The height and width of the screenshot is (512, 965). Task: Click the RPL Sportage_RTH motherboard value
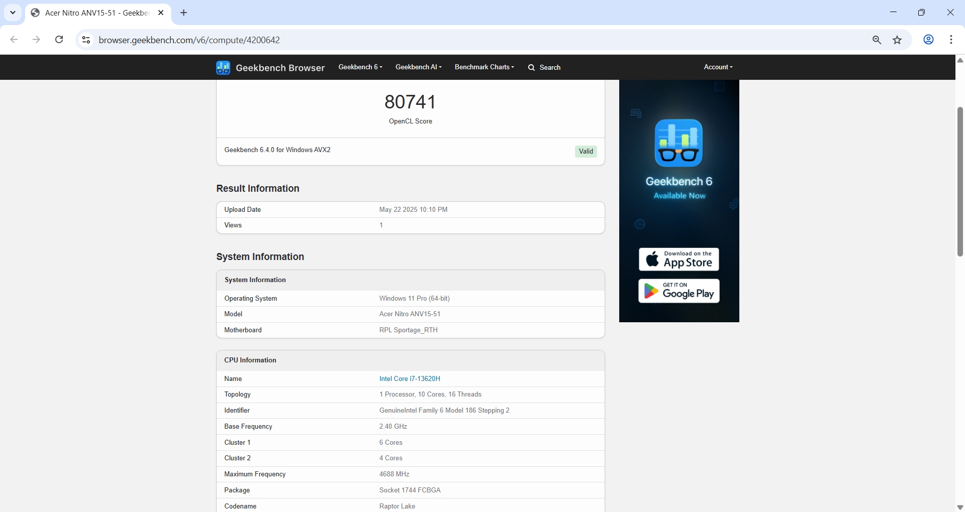408,330
